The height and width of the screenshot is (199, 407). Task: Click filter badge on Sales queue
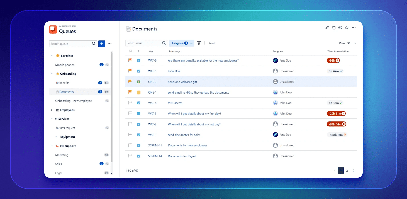[x=101, y=164]
